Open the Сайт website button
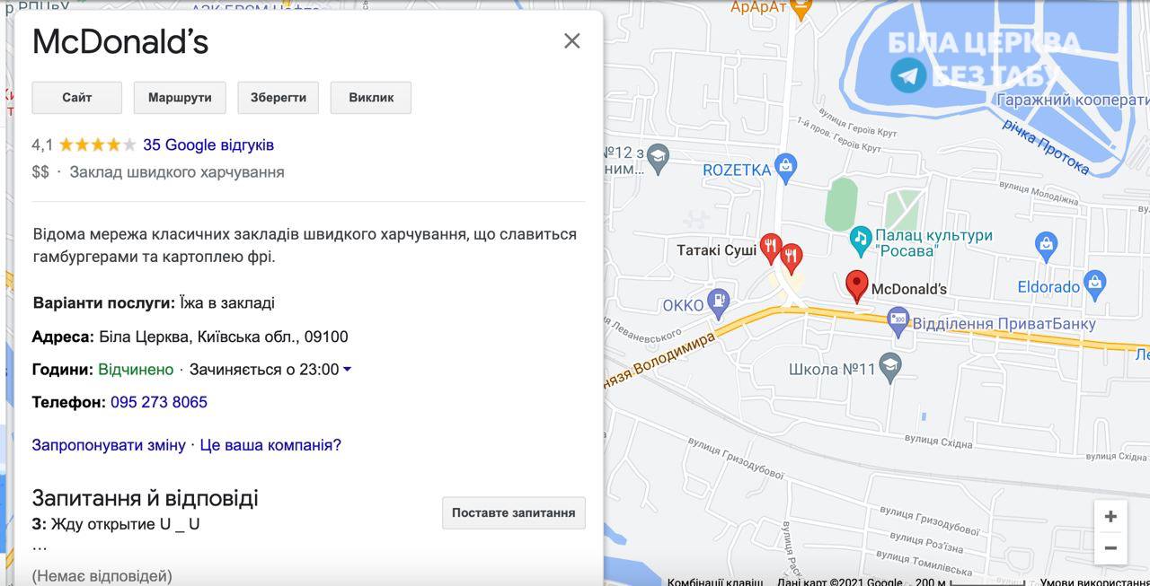This screenshot has width=1150, height=586. point(76,98)
